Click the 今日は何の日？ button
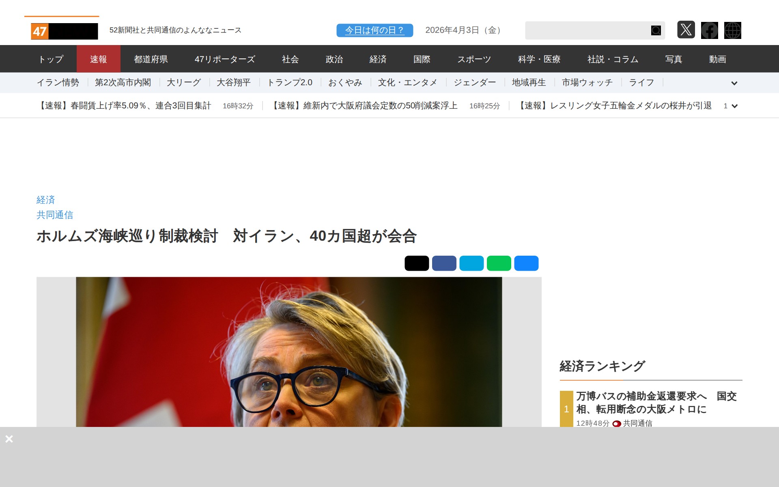The width and height of the screenshot is (779, 487). (374, 30)
